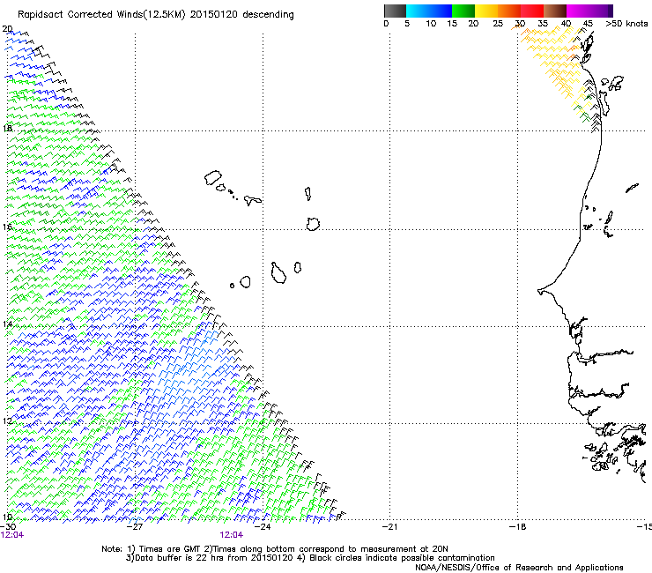Click the Rapidscat Corrected Winds title text

(x=156, y=15)
